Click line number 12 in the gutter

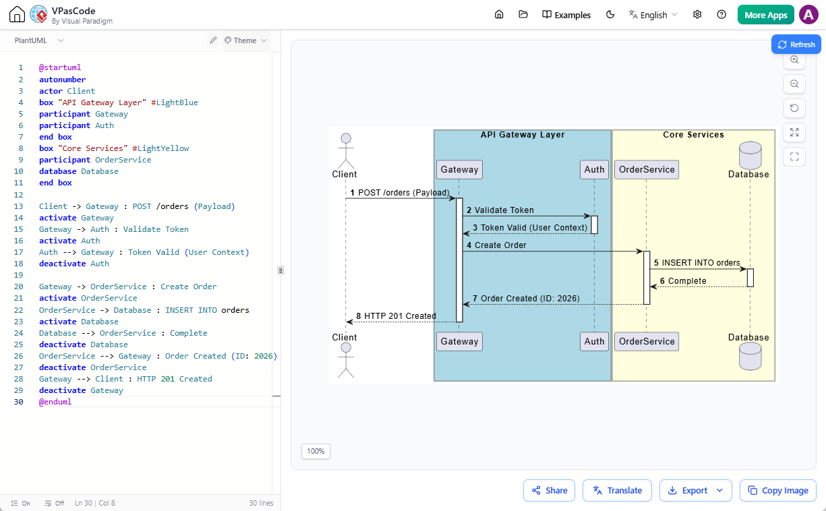point(20,194)
